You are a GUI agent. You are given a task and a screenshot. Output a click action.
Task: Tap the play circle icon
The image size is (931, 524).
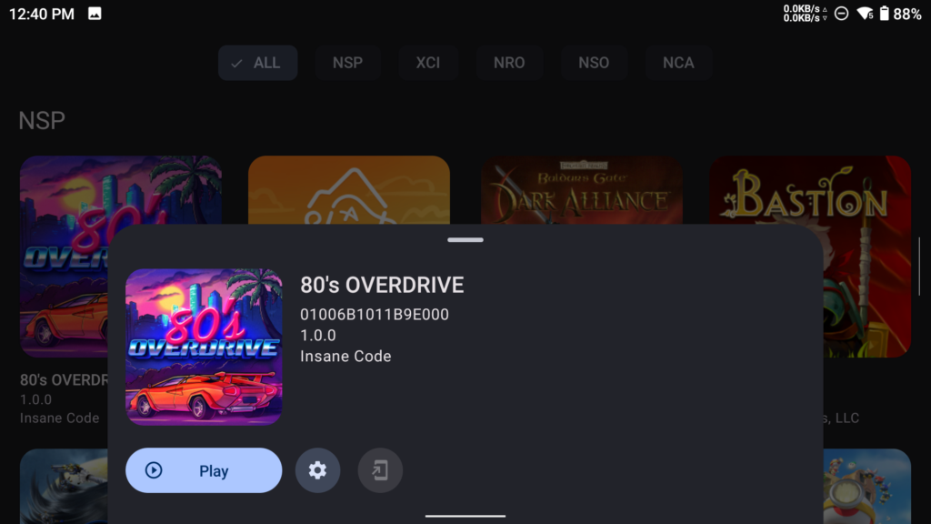(x=154, y=470)
